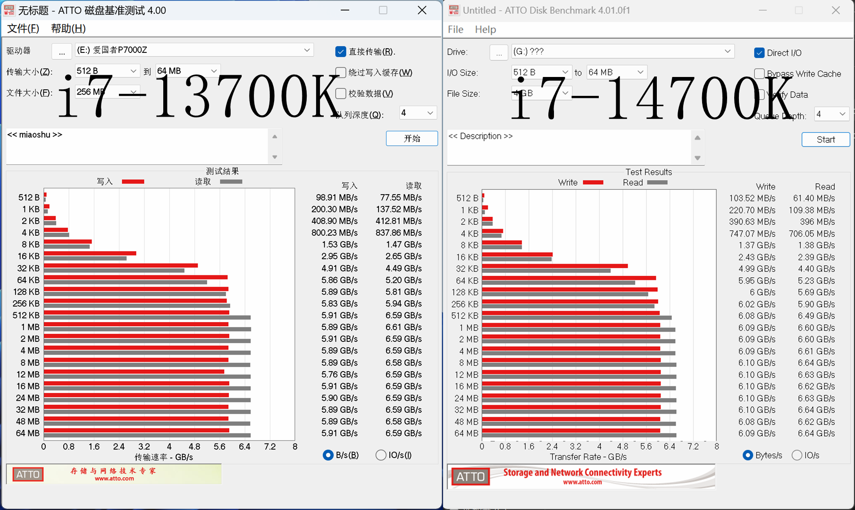The height and width of the screenshot is (510, 855).
Task: Expand the Queue Depth dropdown
Action: point(842,114)
